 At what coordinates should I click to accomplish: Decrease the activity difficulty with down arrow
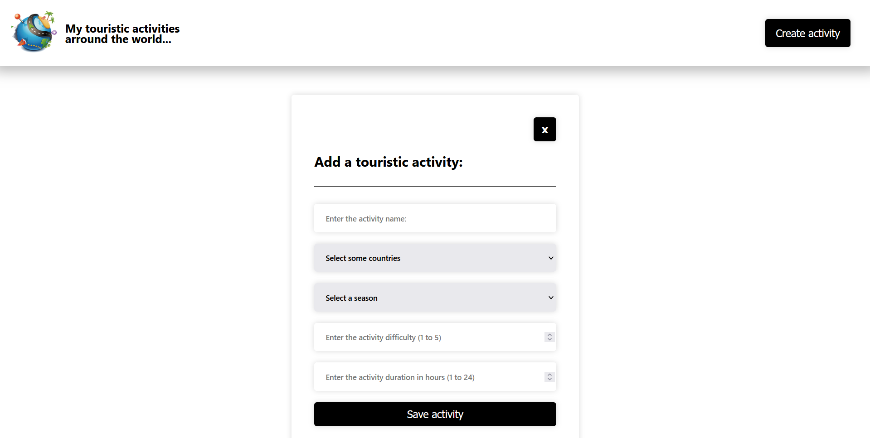pyautogui.click(x=549, y=339)
